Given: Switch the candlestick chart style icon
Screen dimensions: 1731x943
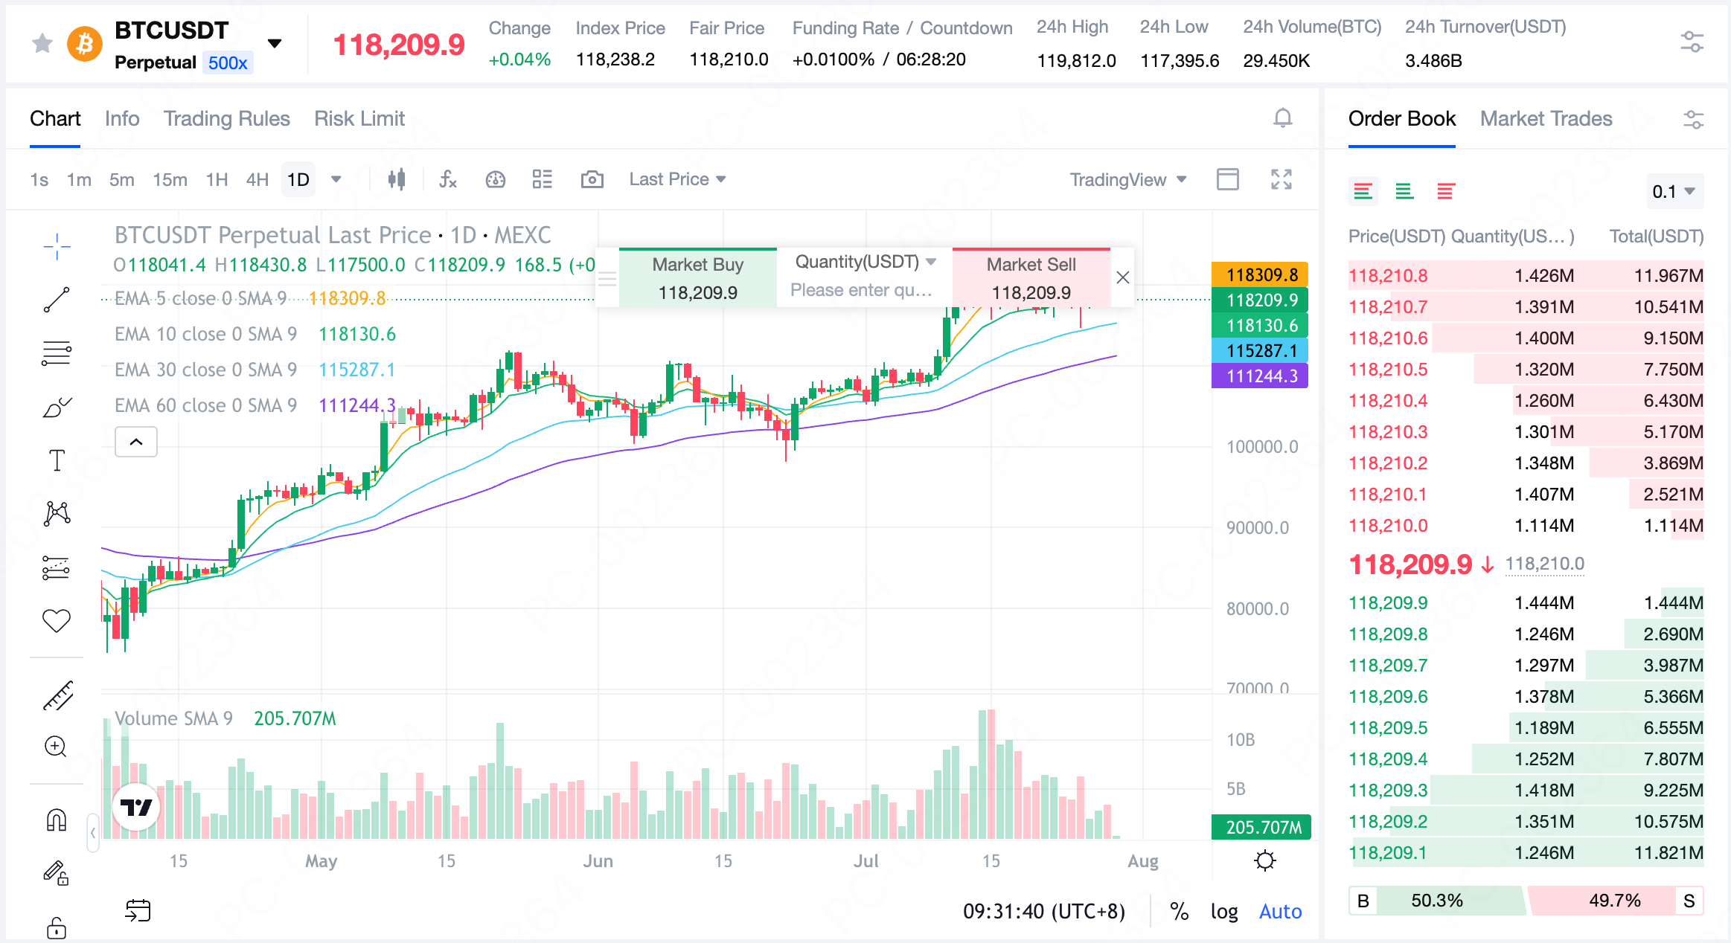Looking at the screenshot, I should coord(397,179).
